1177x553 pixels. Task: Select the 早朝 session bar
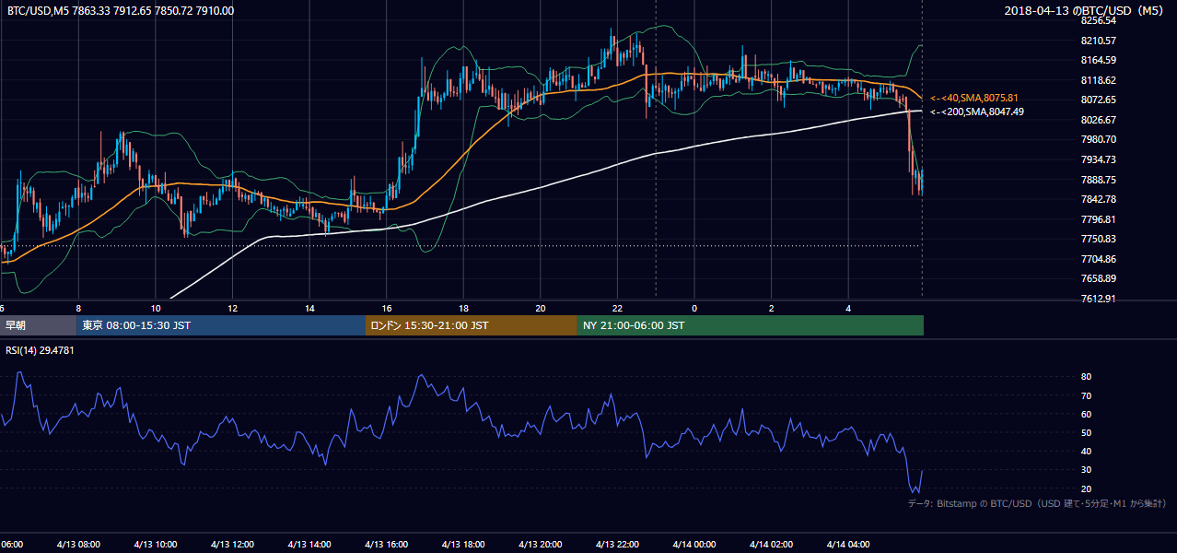(x=39, y=325)
